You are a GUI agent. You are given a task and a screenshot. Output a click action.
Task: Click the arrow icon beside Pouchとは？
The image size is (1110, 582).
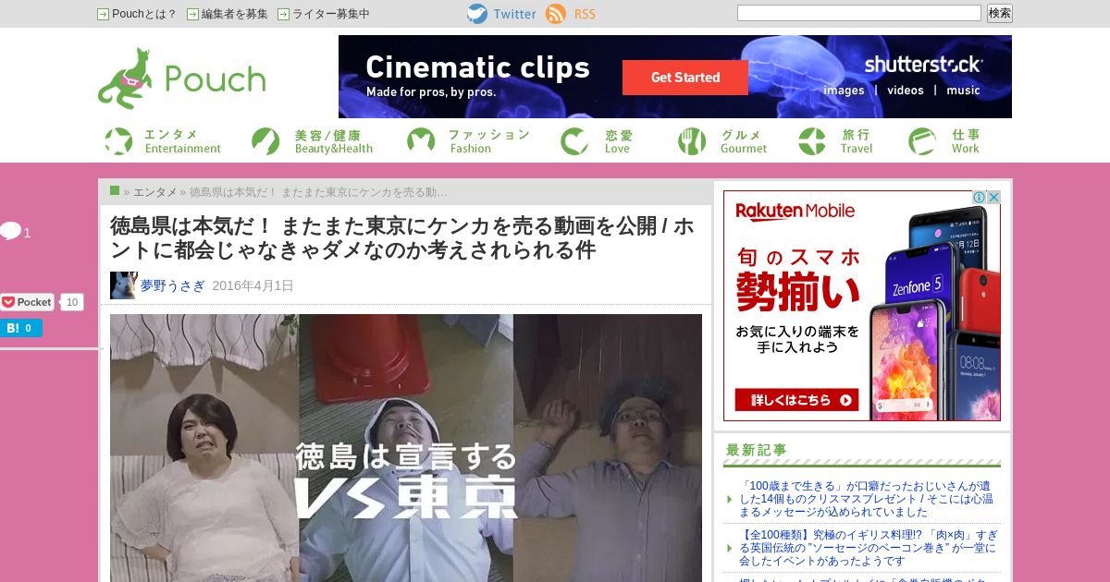(x=103, y=14)
